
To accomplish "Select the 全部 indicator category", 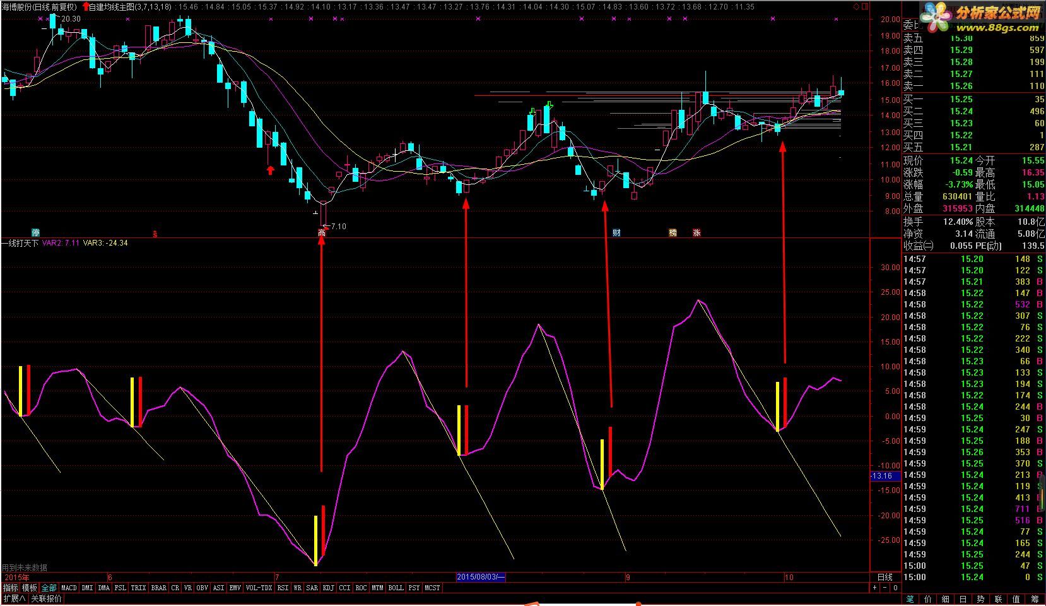I will tap(49, 588).
